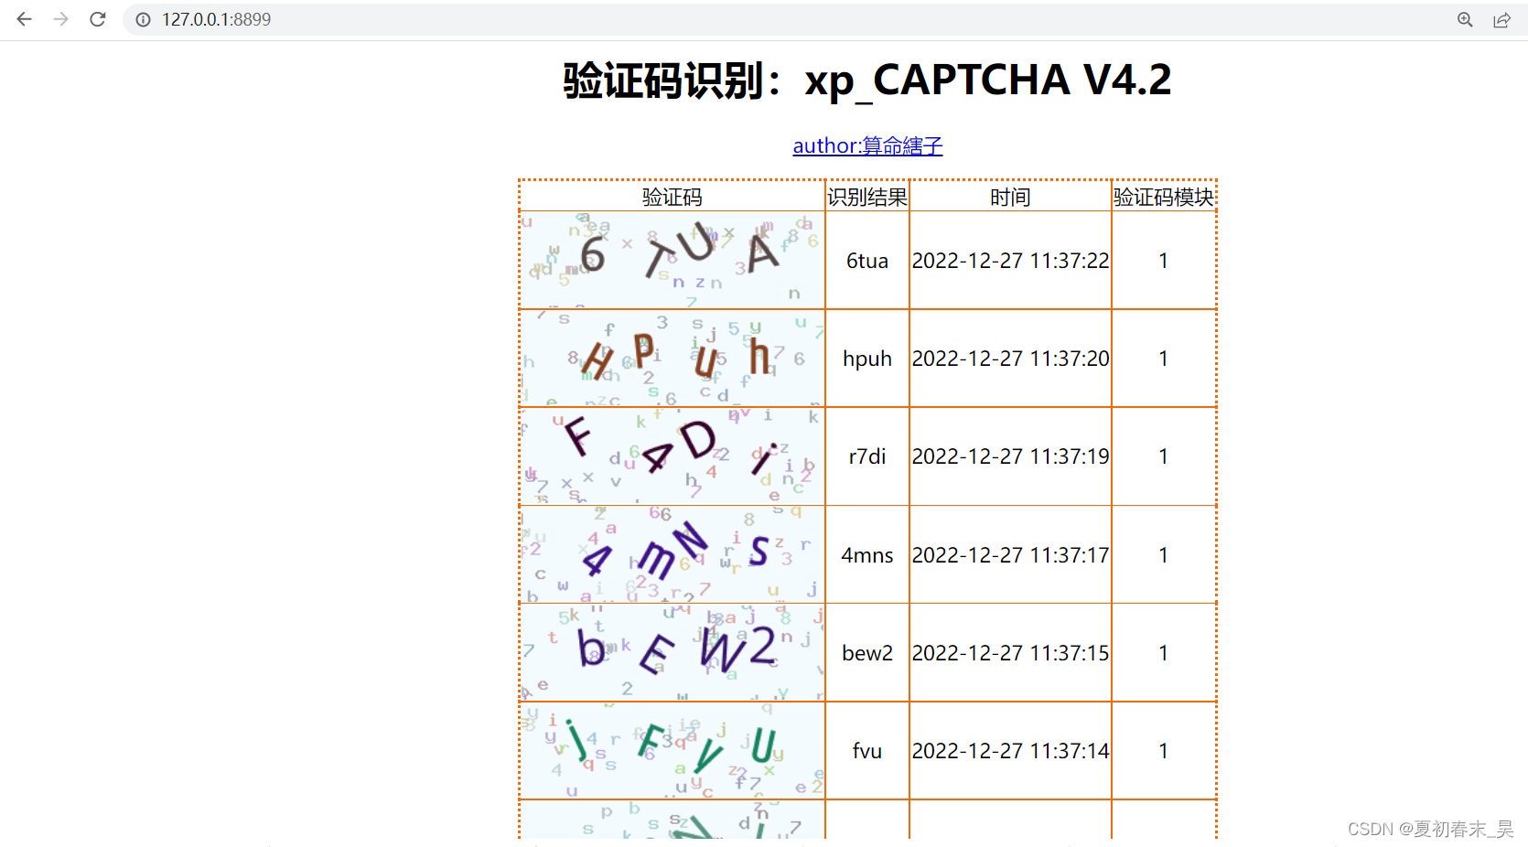Click module value 1 in the 6tua row
This screenshot has height=847, width=1528.
click(1164, 261)
